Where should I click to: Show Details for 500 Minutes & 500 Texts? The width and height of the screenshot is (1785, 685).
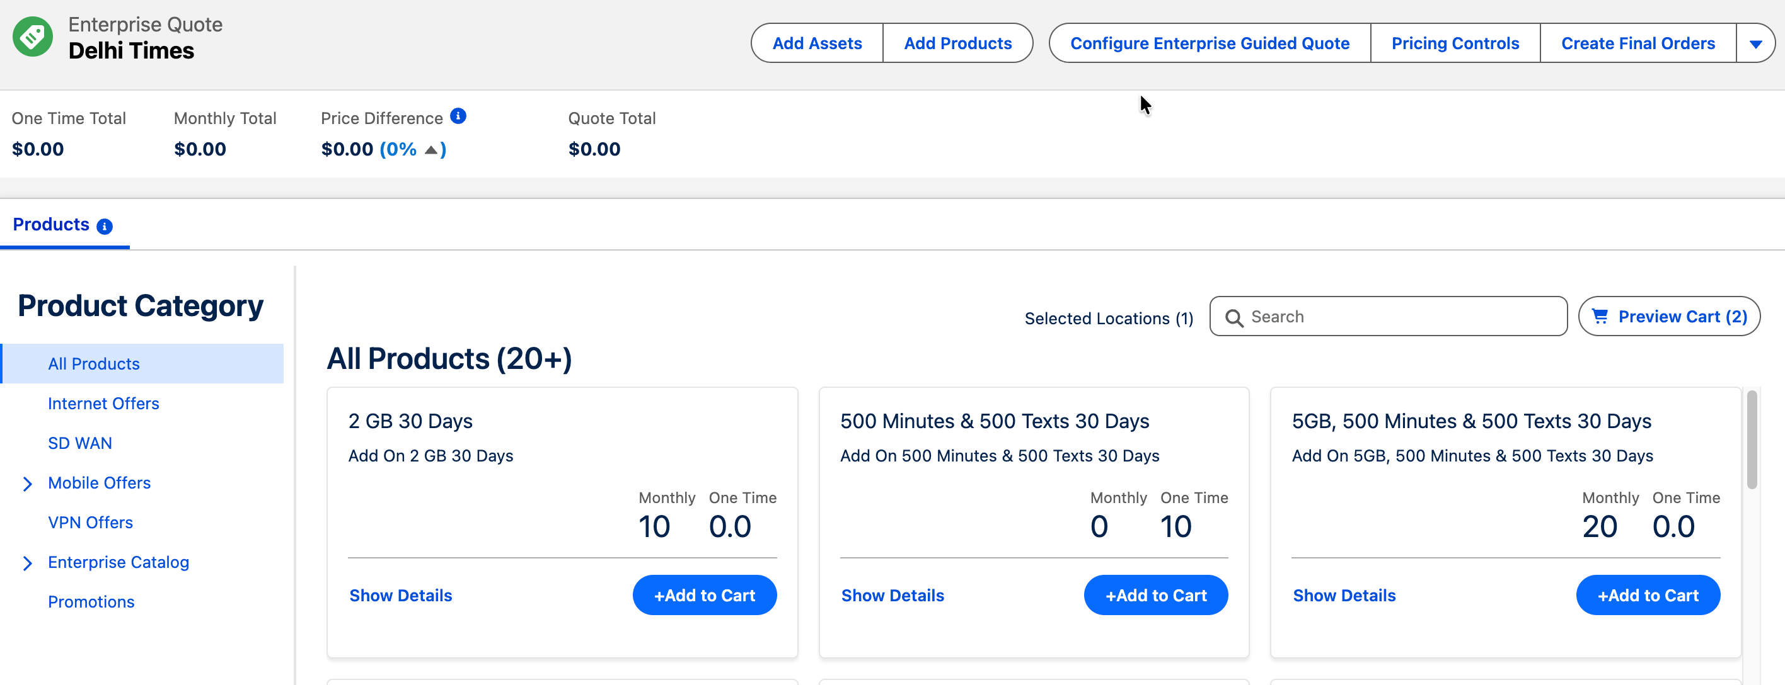pyautogui.click(x=893, y=595)
